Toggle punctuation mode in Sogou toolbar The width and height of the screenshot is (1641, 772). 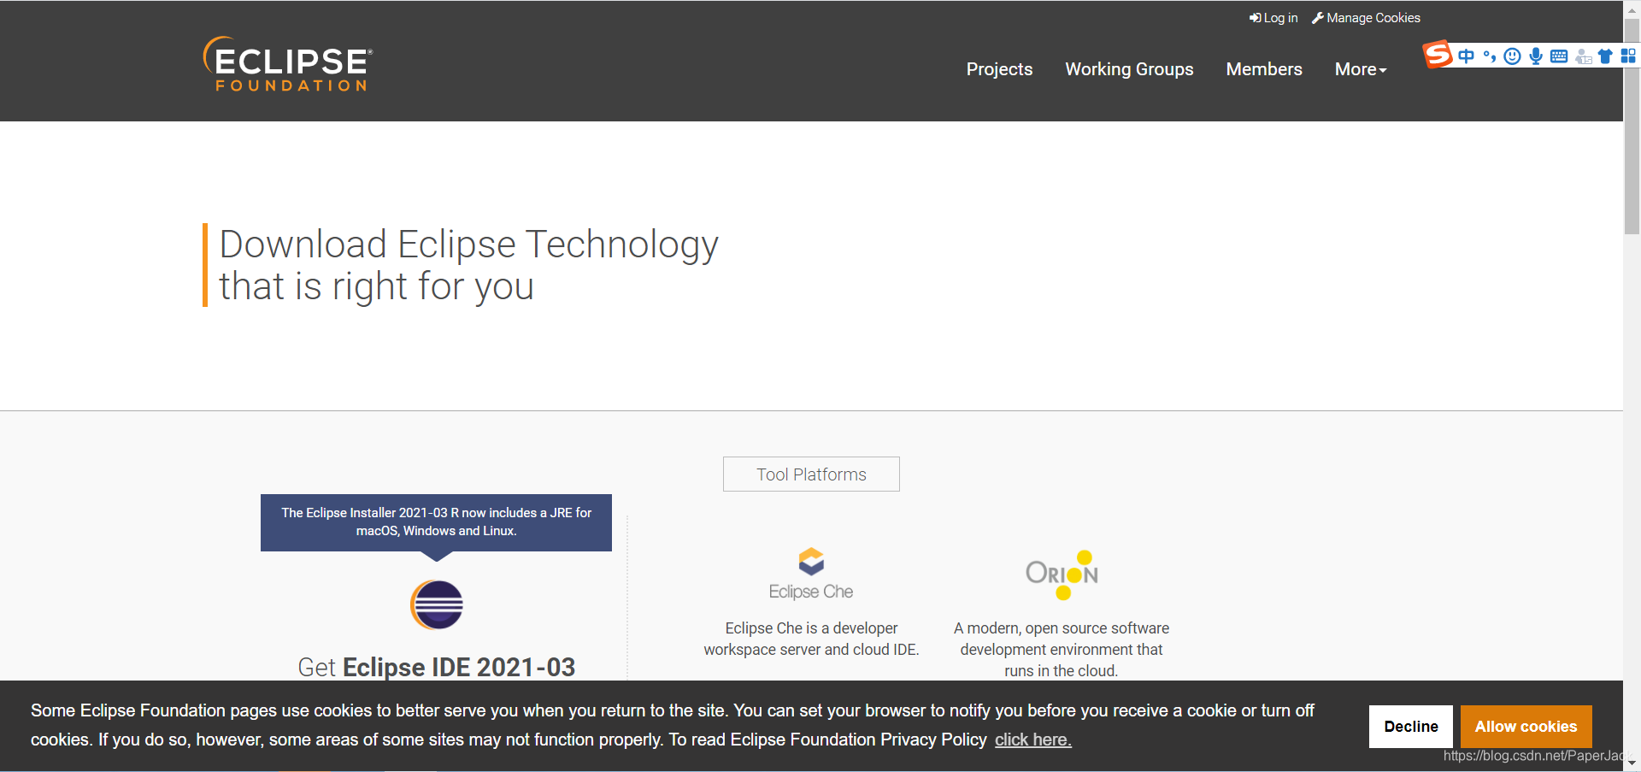click(x=1490, y=56)
